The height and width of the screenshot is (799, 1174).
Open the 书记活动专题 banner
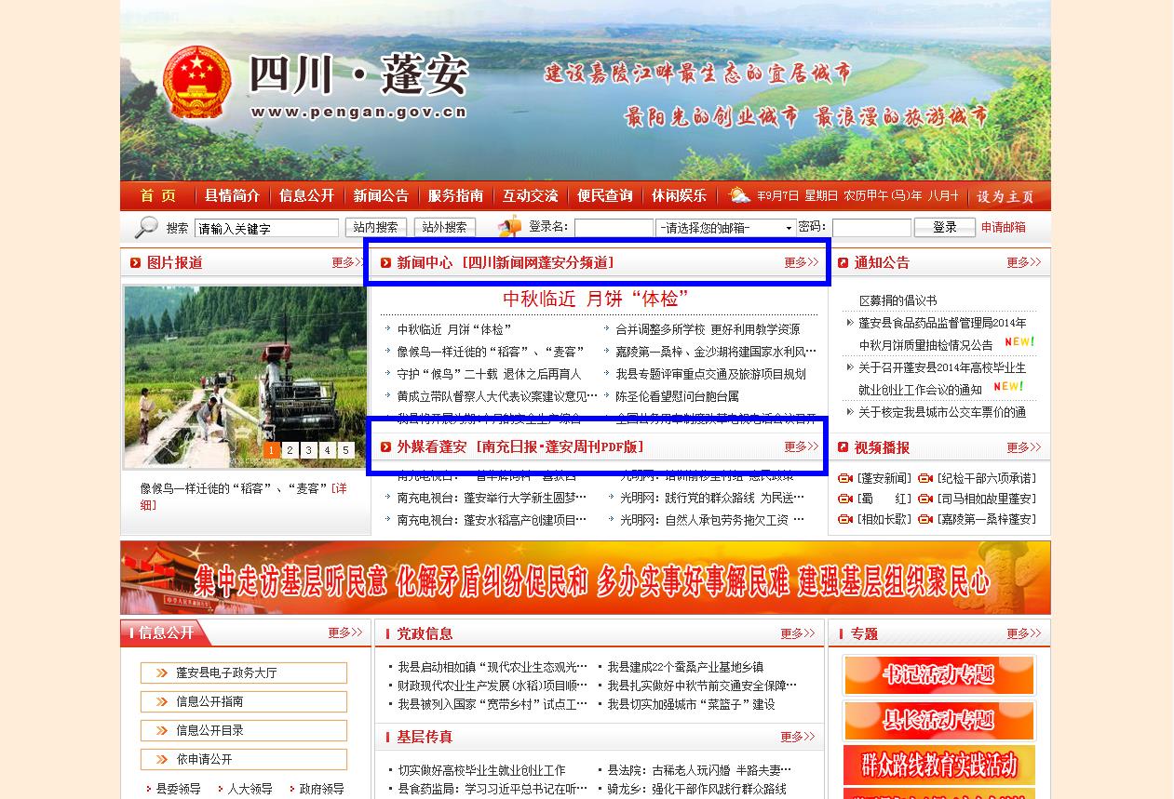tap(938, 675)
